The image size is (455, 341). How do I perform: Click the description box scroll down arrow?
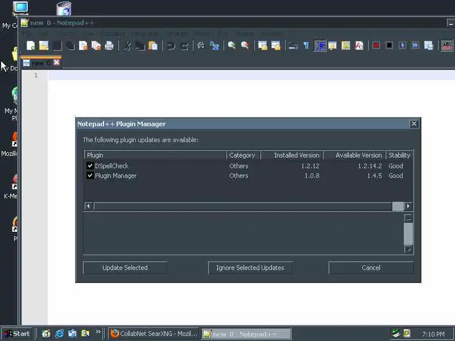point(408,249)
